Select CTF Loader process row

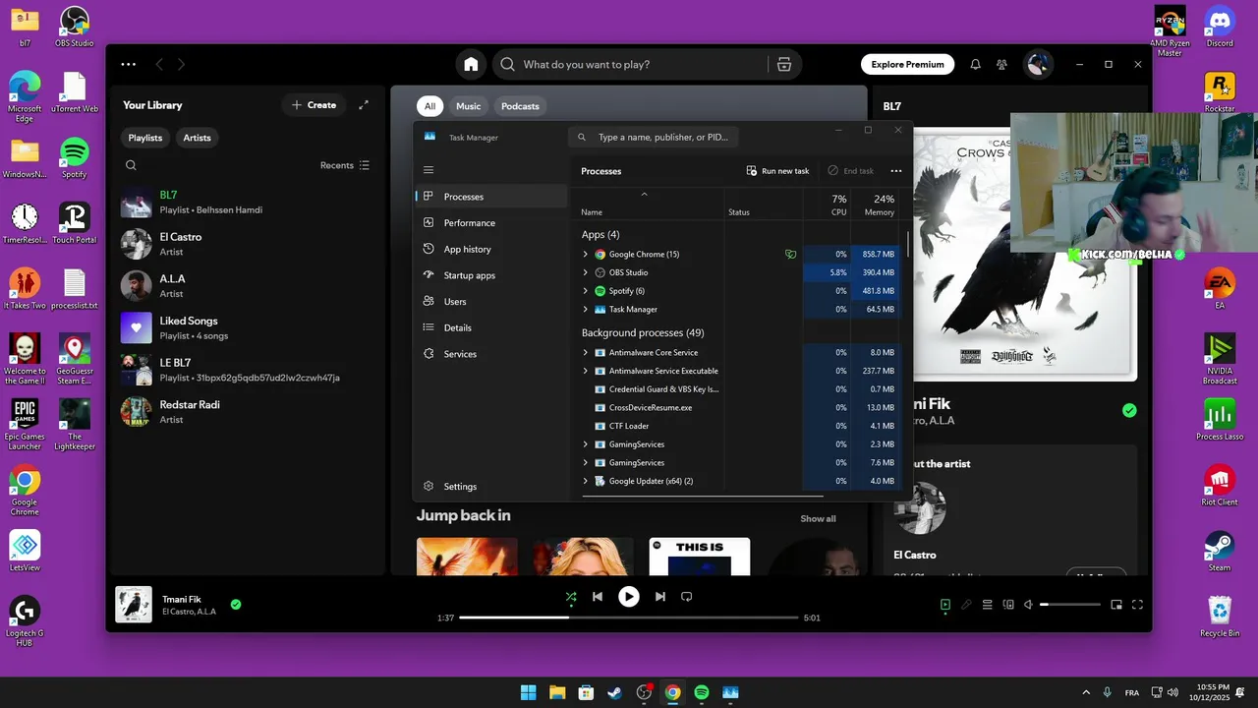(x=740, y=426)
